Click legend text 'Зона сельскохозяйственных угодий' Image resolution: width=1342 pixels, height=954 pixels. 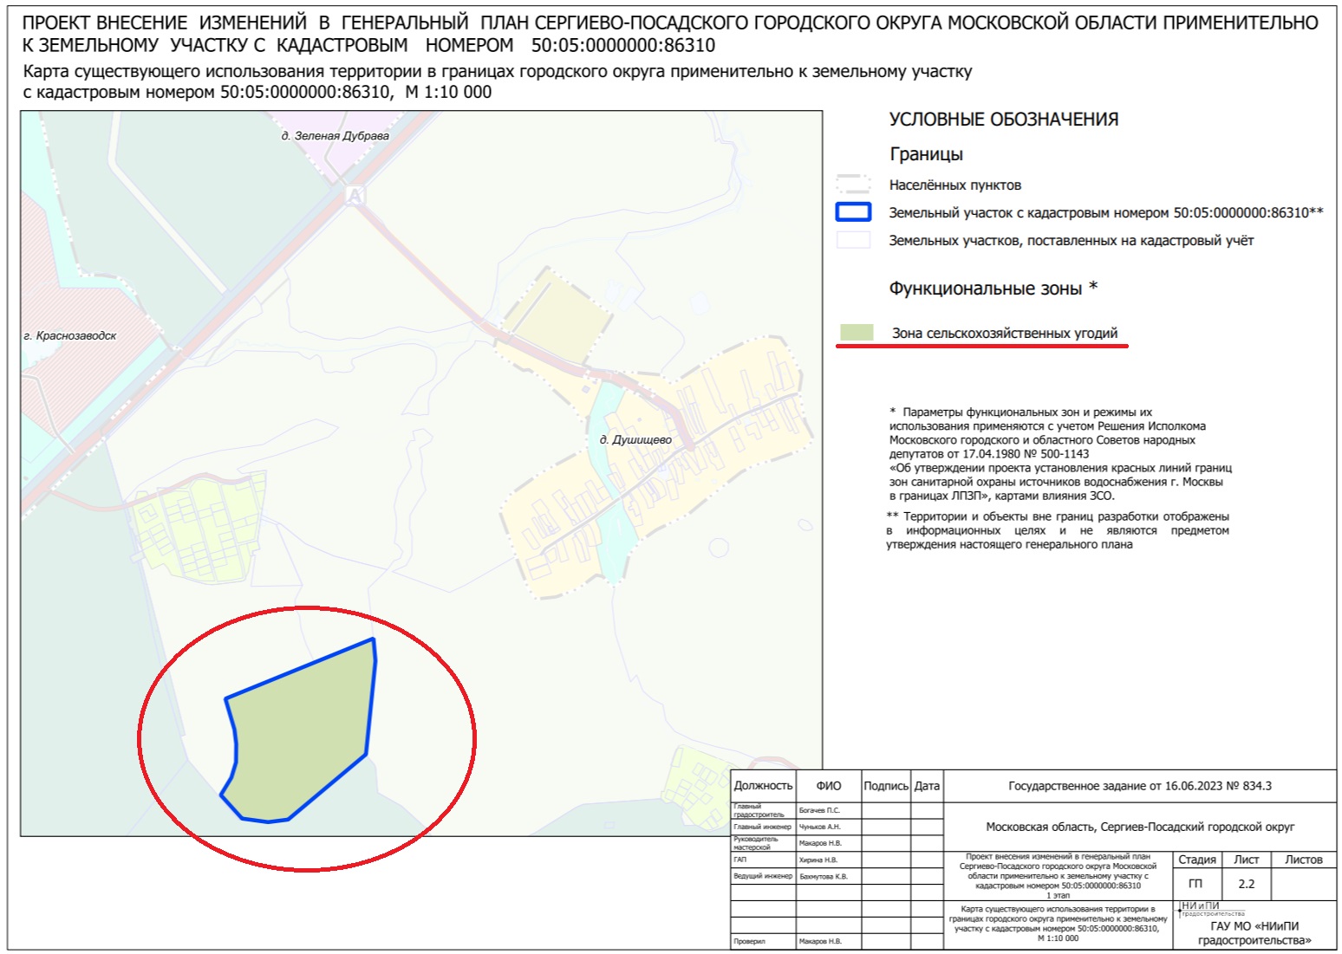click(1005, 333)
